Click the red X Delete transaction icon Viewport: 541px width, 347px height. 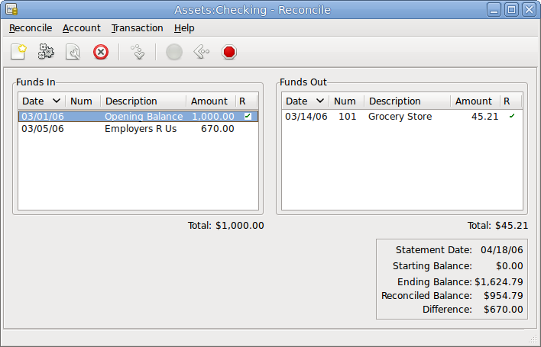coord(101,52)
